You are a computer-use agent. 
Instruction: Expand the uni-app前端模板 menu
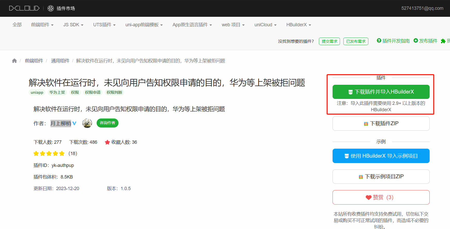tap(144, 25)
